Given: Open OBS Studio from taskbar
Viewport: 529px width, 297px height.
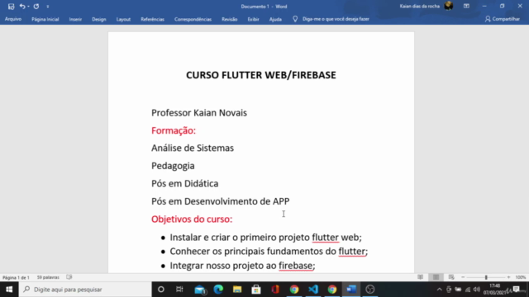Looking at the screenshot, I should point(370,290).
